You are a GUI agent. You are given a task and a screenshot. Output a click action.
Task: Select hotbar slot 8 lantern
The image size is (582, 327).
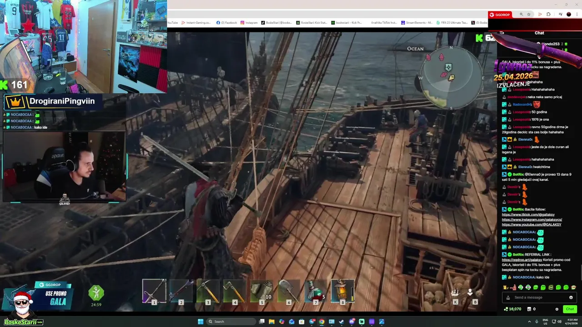point(342,292)
